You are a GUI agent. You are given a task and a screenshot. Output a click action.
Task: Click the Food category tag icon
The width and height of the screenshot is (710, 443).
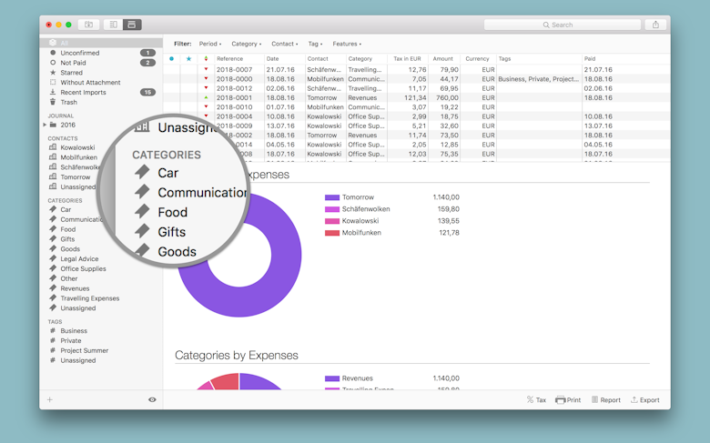click(53, 229)
